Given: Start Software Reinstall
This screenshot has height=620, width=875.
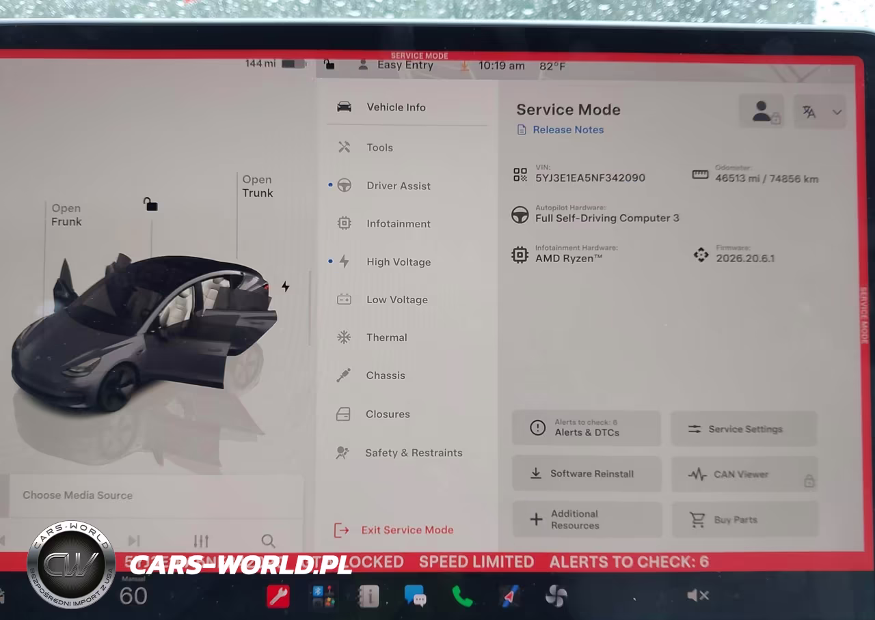Looking at the screenshot, I should pos(587,474).
